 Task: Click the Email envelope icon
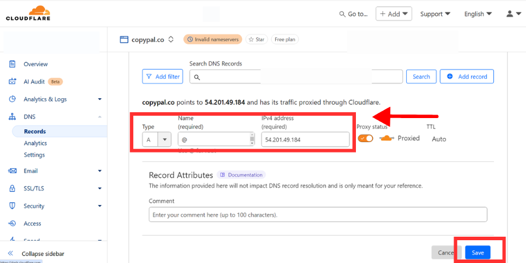(12, 171)
